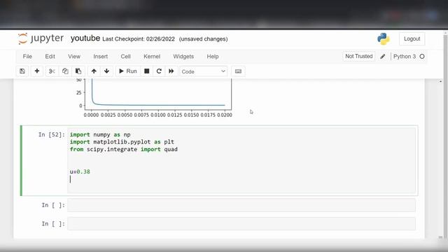
Task: Open the Help menu
Action: coord(213,57)
